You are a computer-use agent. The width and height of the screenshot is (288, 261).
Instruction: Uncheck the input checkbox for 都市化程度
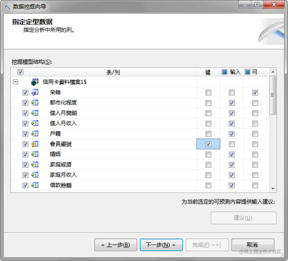point(232,103)
